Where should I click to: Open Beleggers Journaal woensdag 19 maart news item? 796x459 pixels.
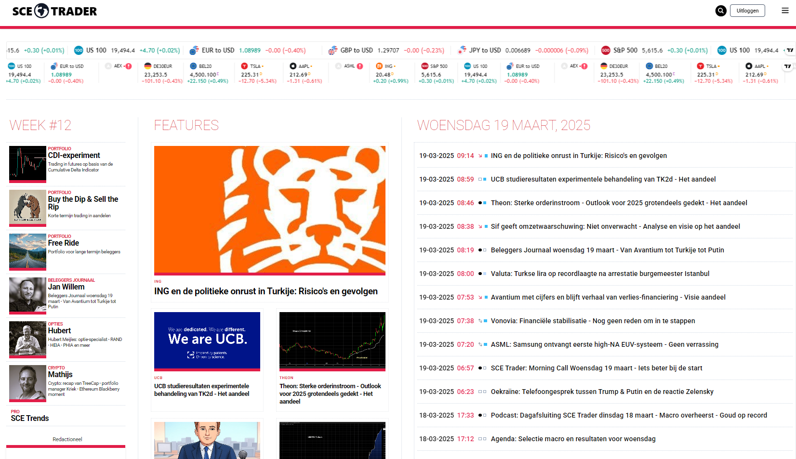click(607, 250)
